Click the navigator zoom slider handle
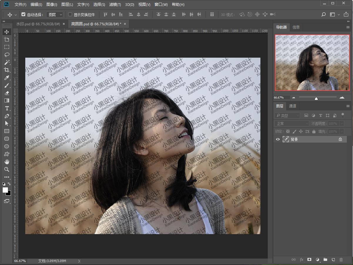Viewport: 353px width, 265px height. click(316, 99)
